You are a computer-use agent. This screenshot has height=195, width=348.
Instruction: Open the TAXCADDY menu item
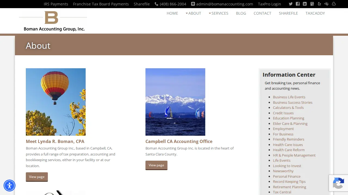tap(315, 13)
